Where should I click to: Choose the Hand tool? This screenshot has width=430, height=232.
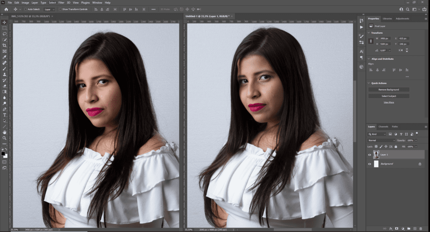coord(5,132)
